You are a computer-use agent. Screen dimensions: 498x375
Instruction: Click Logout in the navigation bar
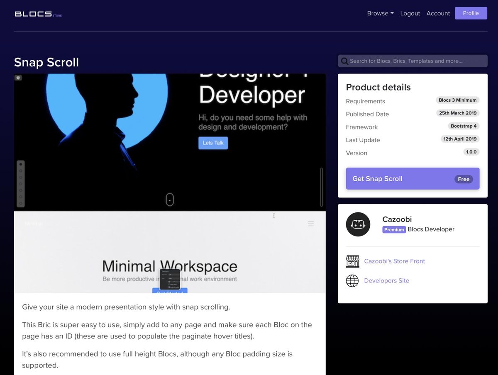[410, 13]
